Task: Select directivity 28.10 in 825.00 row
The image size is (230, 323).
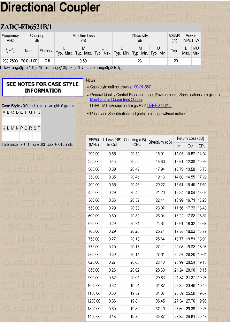Action: [x=160, y=262]
